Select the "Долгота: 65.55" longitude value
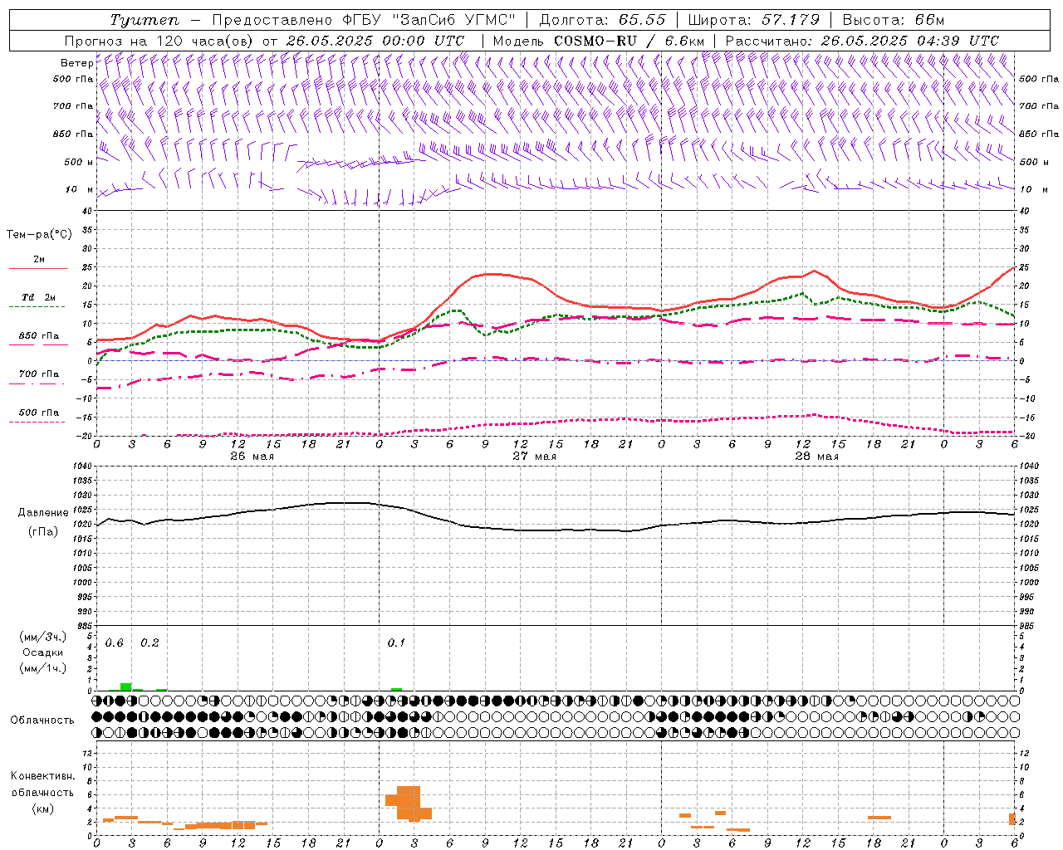 pyautogui.click(x=602, y=20)
